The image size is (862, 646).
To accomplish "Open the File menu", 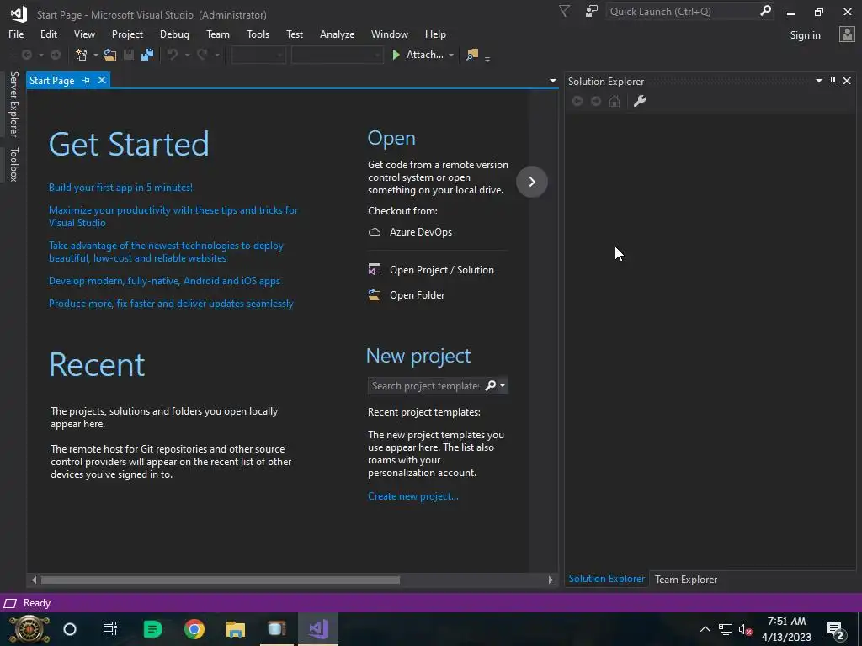I will (16, 34).
